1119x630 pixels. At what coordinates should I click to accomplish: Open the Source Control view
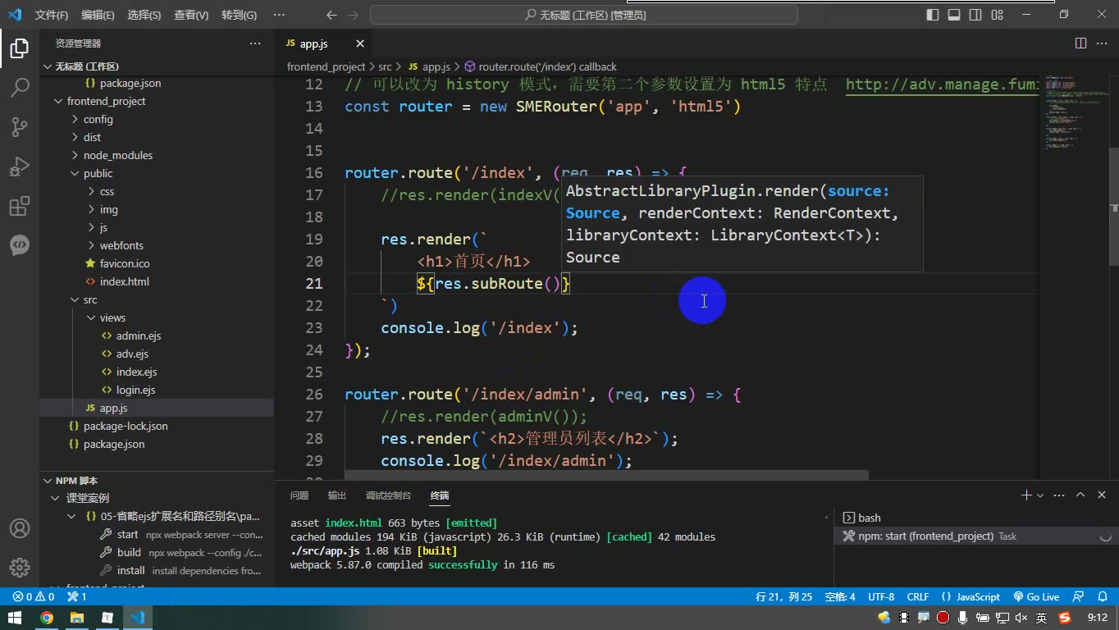(20, 126)
